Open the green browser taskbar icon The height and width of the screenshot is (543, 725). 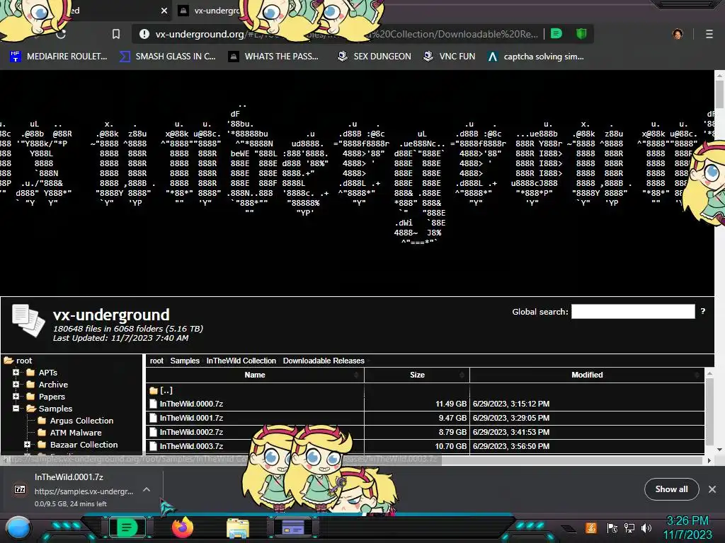click(127, 527)
